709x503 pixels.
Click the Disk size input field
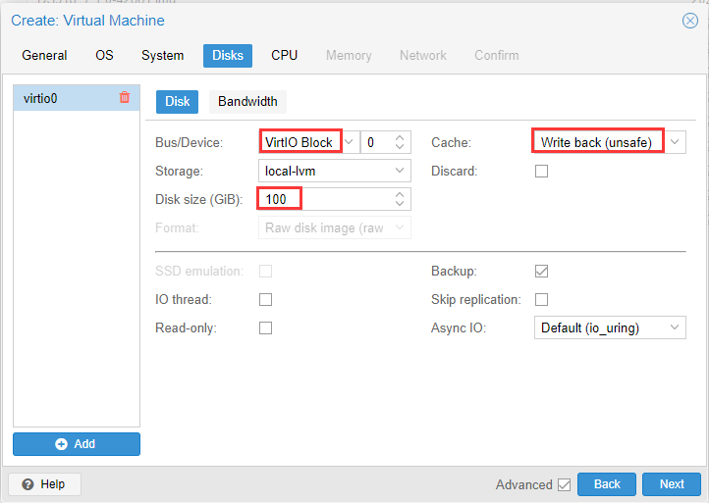click(324, 200)
